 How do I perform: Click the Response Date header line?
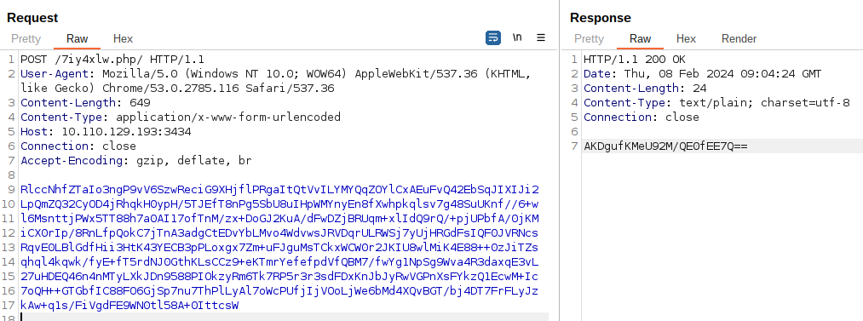coord(702,74)
